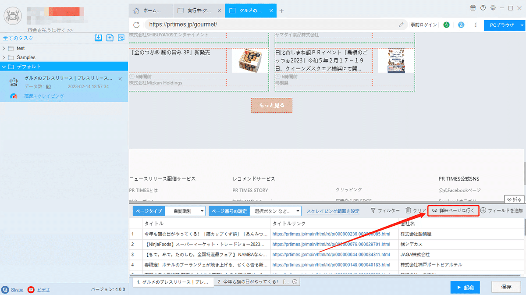The width and height of the screenshot is (526, 295).
Task: Click the data count 60 link
Action: [48, 86]
